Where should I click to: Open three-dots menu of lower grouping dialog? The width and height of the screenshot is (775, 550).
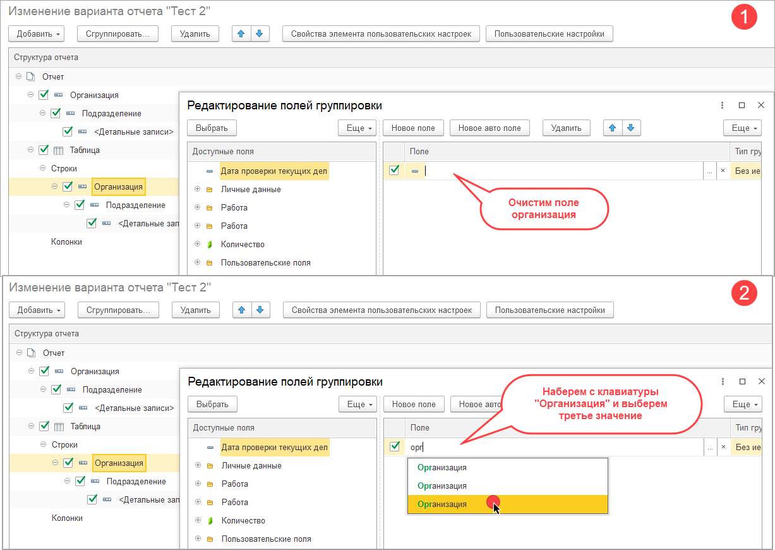pos(723,382)
